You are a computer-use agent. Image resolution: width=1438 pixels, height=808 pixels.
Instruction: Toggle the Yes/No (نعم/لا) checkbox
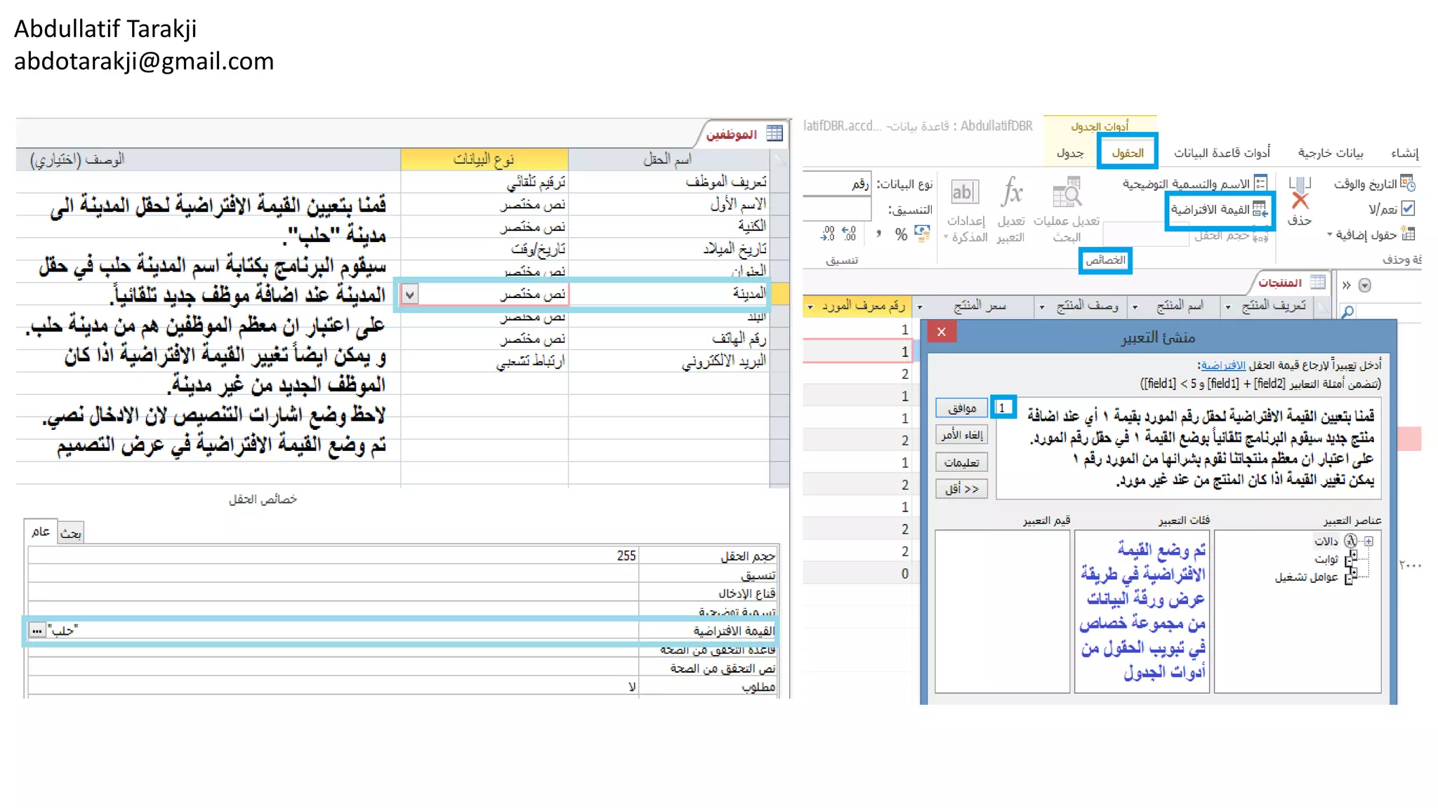click(1408, 209)
